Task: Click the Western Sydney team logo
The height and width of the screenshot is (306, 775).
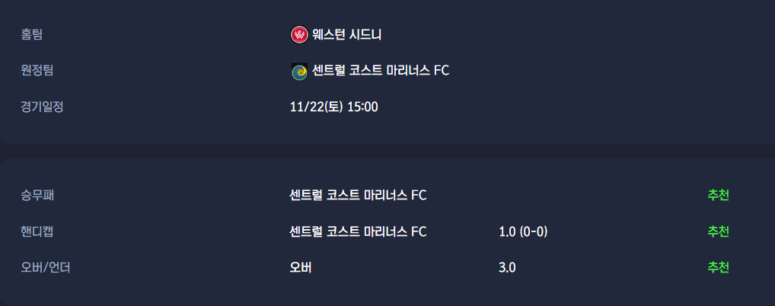Action: tap(299, 34)
